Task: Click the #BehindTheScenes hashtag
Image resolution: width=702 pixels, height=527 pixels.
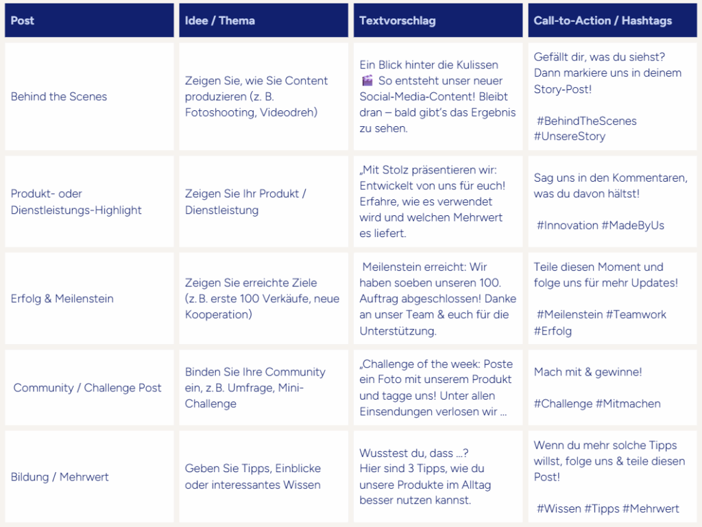Action: click(587, 121)
